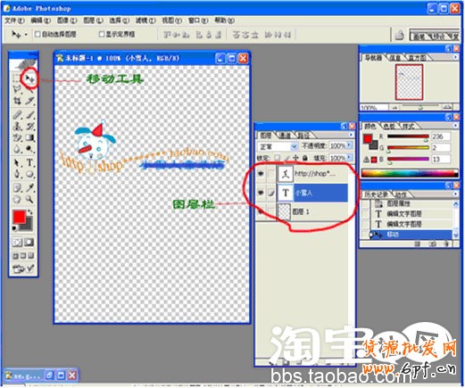Click the red foreground color swatch in toolbox
This screenshot has width=465, height=388.
(x=20, y=217)
